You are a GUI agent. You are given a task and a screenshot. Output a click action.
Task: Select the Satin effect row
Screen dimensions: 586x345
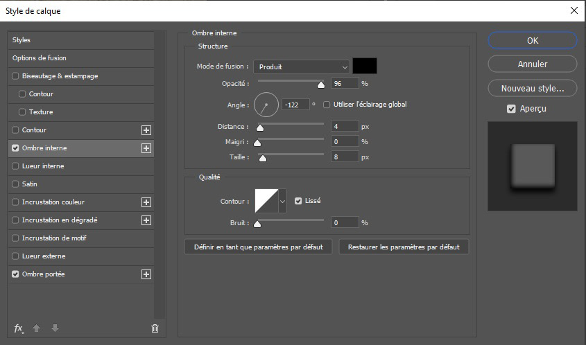pos(81,184)
